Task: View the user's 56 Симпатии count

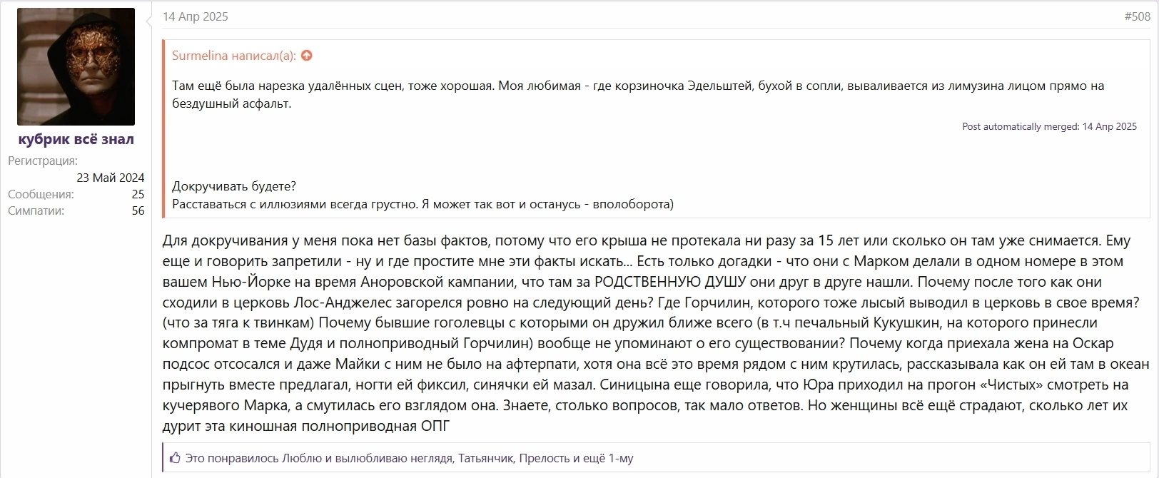Action: pos(138,210)
